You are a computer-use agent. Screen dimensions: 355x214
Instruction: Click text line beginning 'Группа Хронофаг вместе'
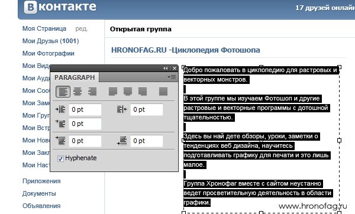253,183
